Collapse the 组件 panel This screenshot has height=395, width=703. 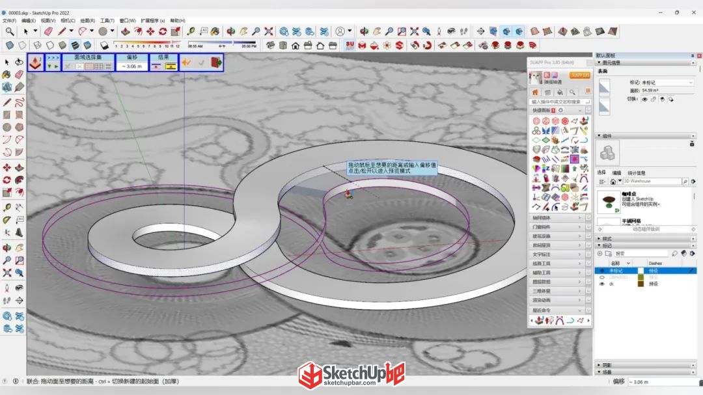coord(599,135)
